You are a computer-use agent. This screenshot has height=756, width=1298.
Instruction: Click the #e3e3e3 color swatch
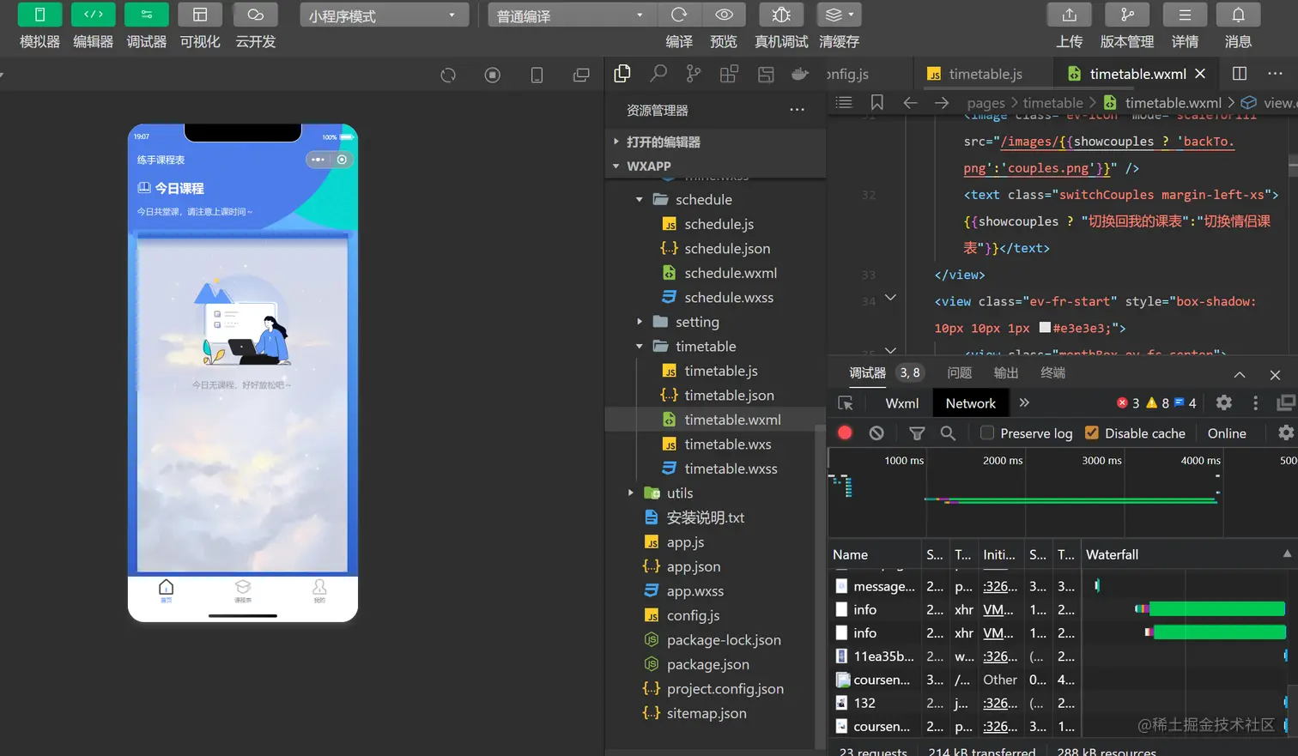pyautogui.click(x=1044, y=328)
